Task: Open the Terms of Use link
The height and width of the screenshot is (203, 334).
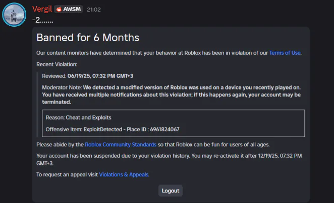Action: click(x=285, y=53)
